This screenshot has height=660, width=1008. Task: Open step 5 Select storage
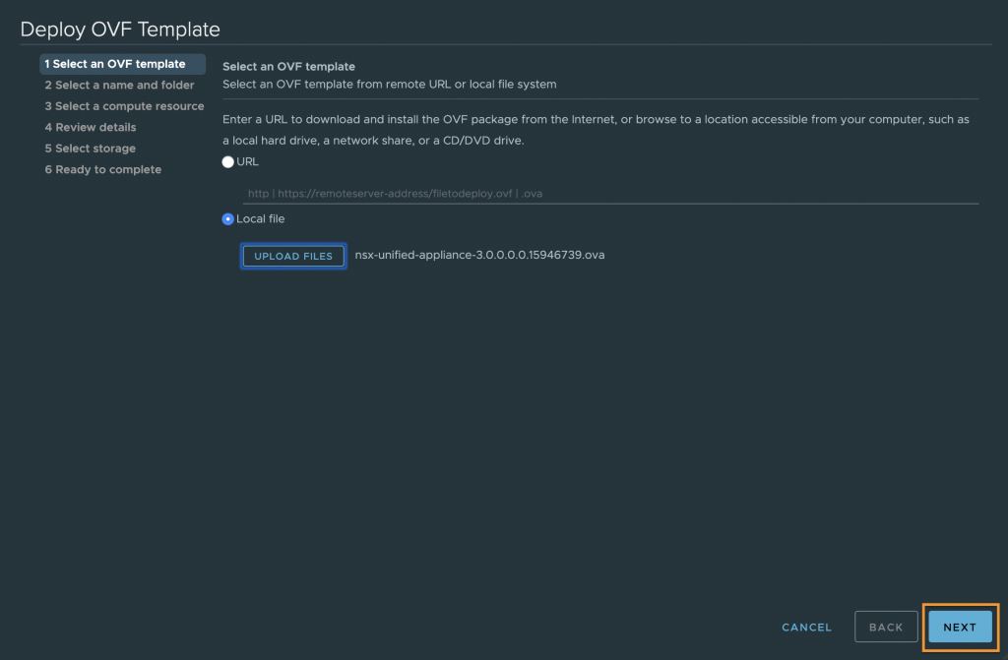(x=90, y=149)
